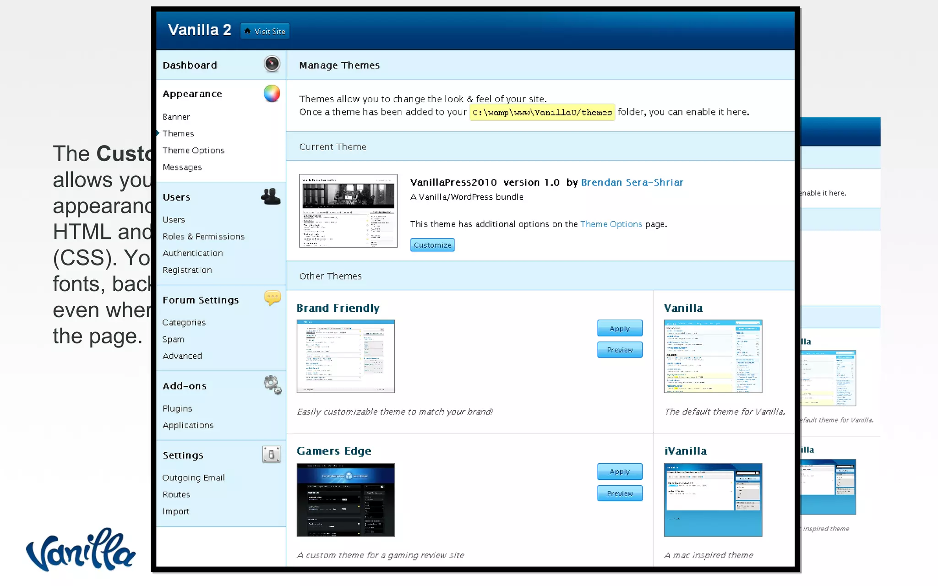Click the Customize button
This screenshot has width=938, height=586.
[x=432, y=245]
